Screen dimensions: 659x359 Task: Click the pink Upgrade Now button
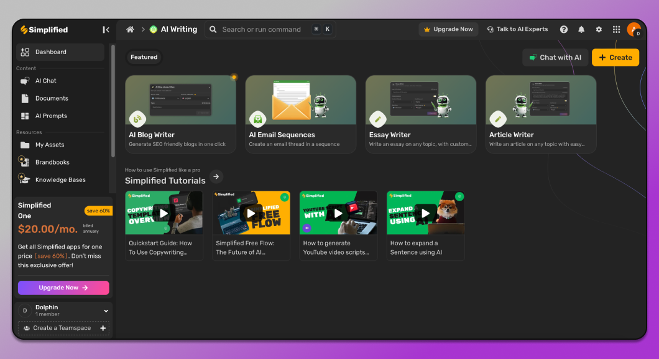(x=63, y=288)
